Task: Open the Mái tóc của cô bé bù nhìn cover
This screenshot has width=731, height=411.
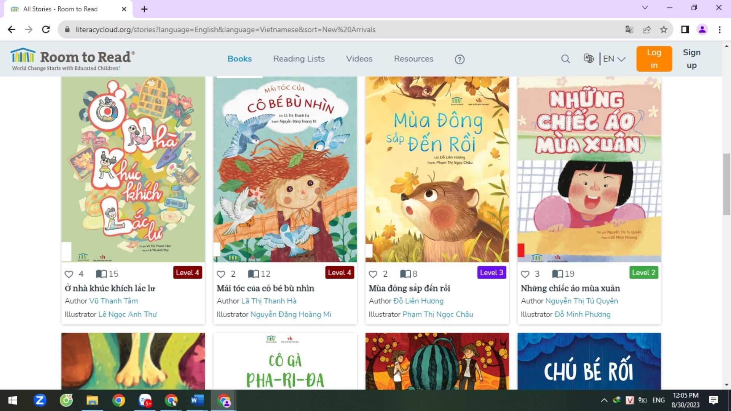Action: [x=285, y=169]
